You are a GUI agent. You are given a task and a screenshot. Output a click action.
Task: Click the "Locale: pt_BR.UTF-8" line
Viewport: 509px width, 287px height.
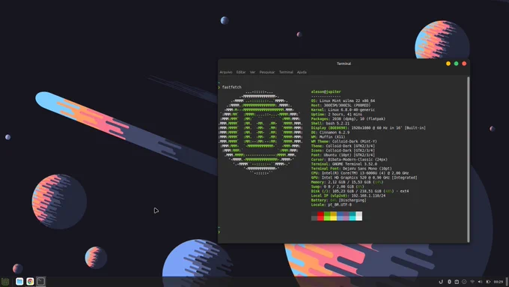click(x=331, y=205)
